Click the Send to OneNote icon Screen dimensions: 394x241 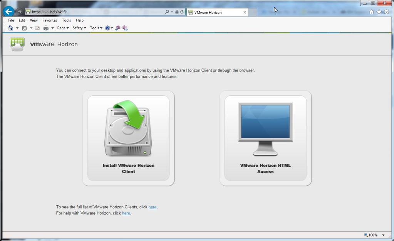coord(118,28)
